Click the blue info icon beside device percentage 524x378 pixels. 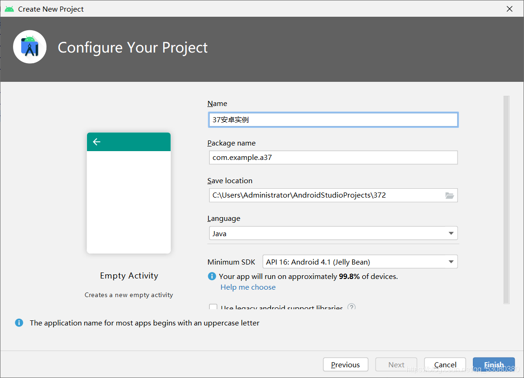(212, 276)
